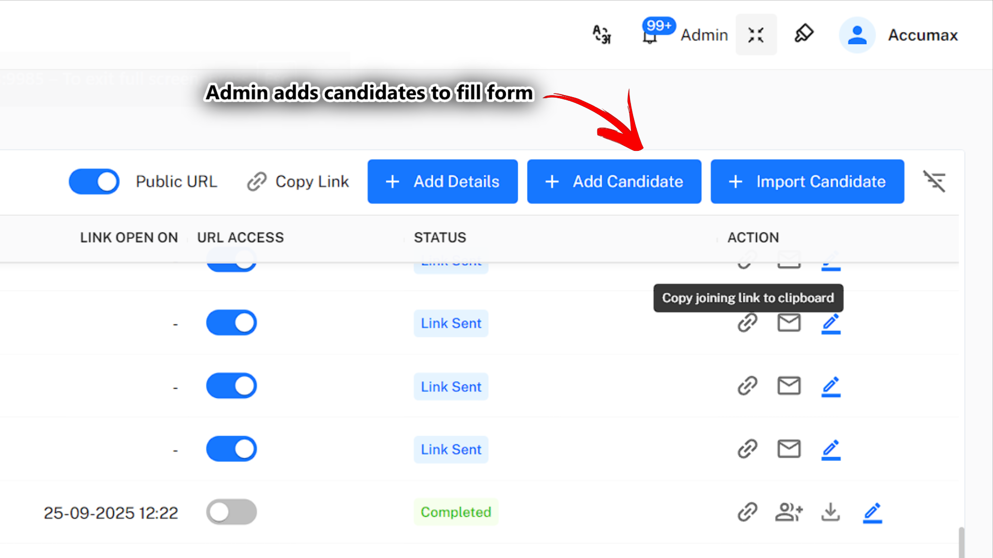The image size is (993, 558).
Task: Enable URL access for the Completed candidate
Action: pos(231,512)
